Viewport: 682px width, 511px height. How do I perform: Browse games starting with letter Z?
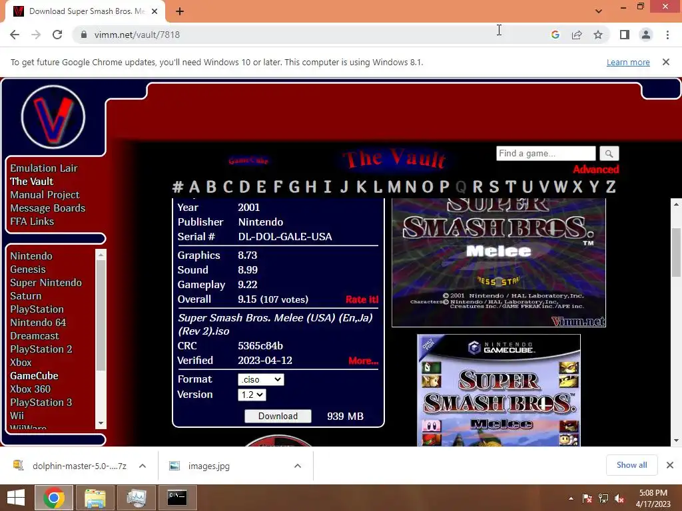[611, 187]
